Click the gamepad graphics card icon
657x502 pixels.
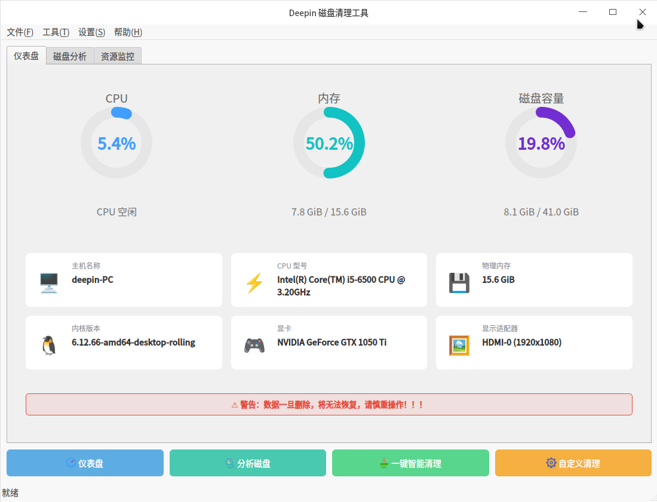point(254,346)
